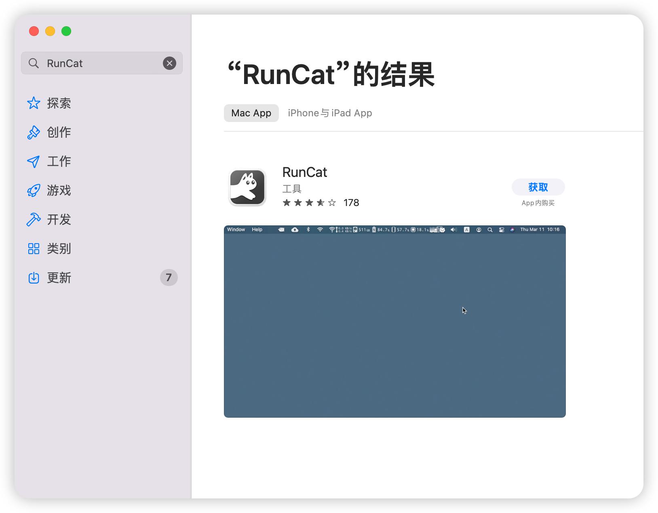Click the RunCat app icon
Screen dimensions: 658x513
(247, 187)
